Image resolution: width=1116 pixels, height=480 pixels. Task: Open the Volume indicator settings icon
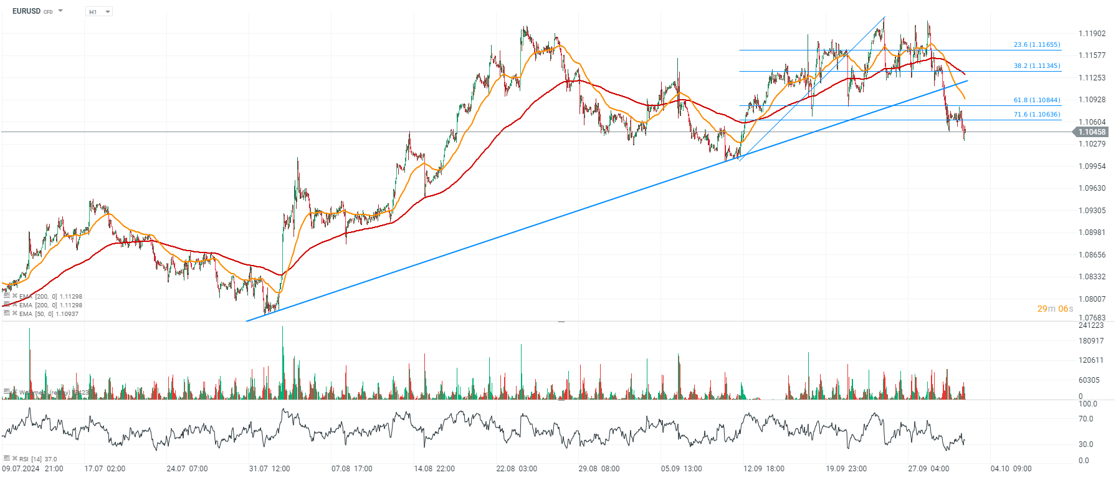tap(7, 392)
